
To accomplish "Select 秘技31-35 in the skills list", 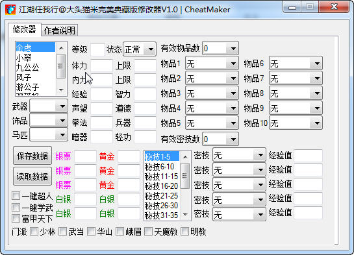I will pyautogui.click(x=162, y=215).
